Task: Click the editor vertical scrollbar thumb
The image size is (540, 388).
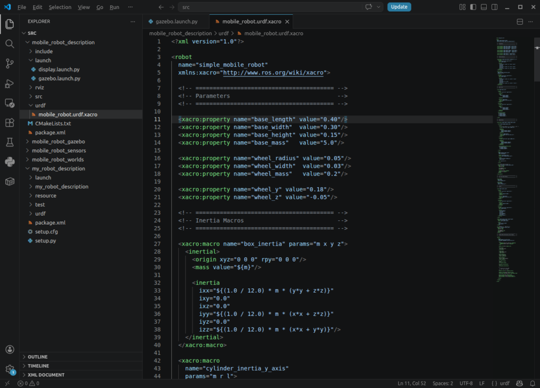Action: tap(537, 59)
